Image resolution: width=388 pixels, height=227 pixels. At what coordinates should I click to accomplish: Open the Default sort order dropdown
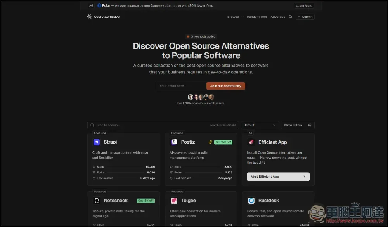click(x=259, y=125)
